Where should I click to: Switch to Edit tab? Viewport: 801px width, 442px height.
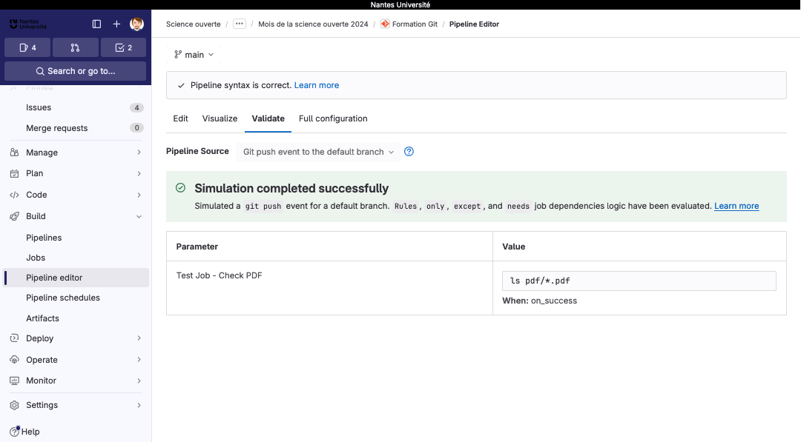180,118
